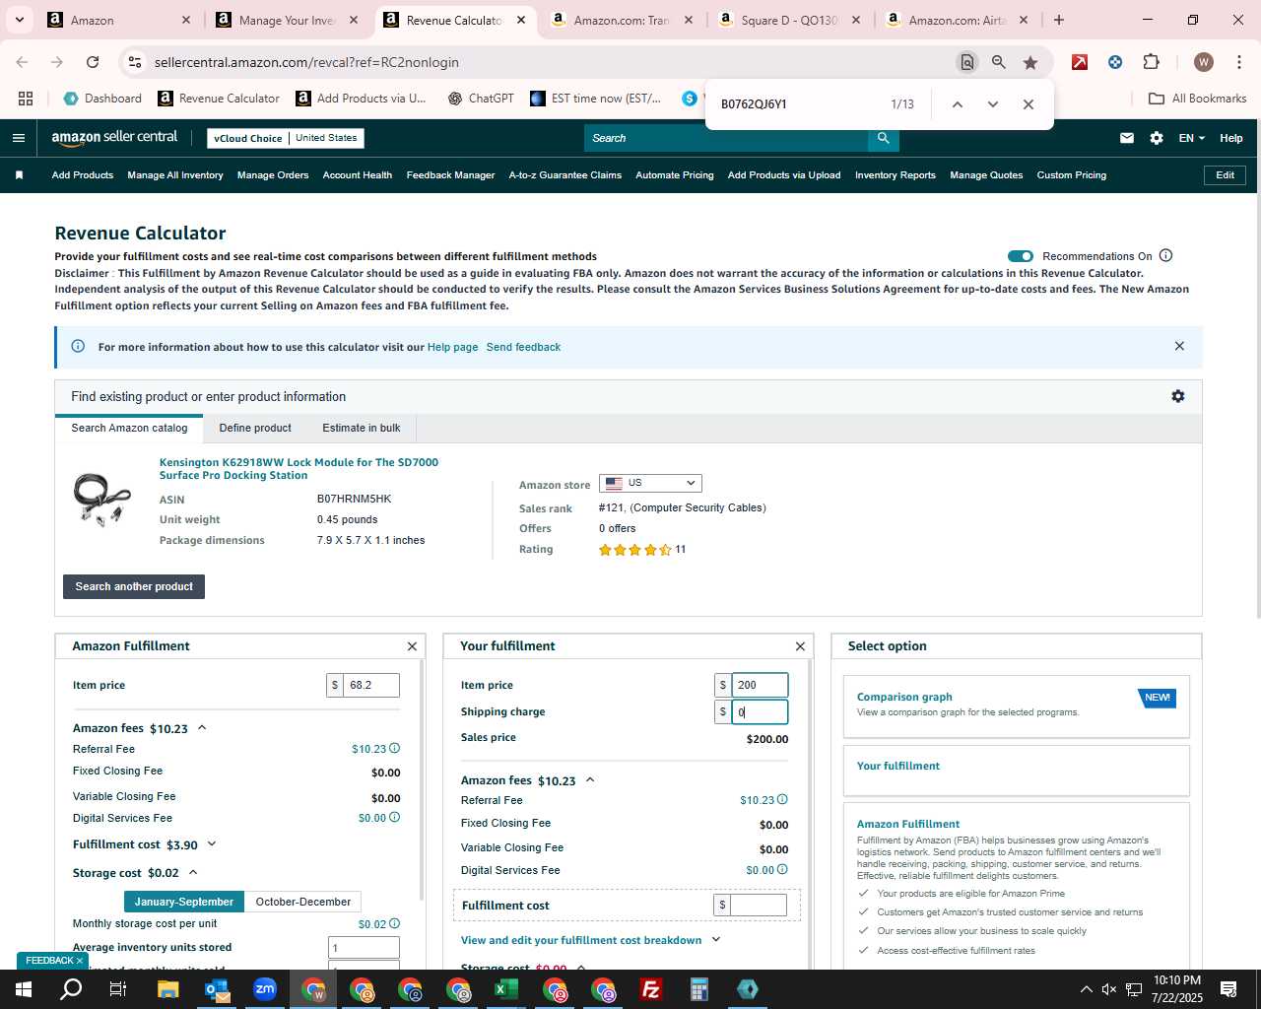The image size is (1261, 1009).
Task: Go to previous find result
Action: (957, 104)
